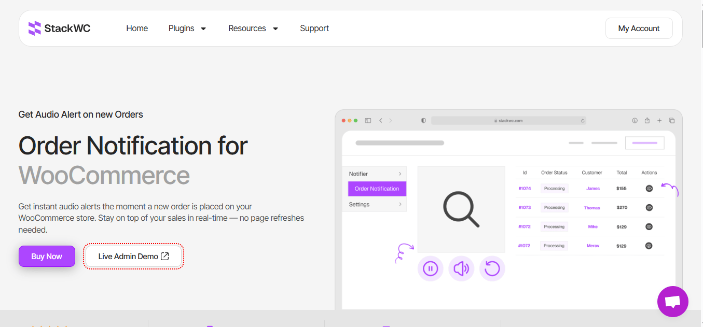The width and height of the screenshot is (703, 327).
Task: Open the Support menu item
Action: (x=314, y=29)
